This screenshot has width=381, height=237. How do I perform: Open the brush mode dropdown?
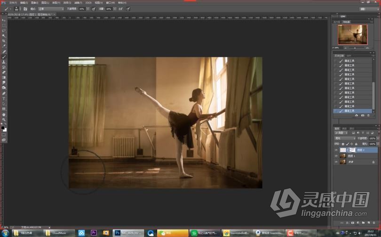(51, 9)
